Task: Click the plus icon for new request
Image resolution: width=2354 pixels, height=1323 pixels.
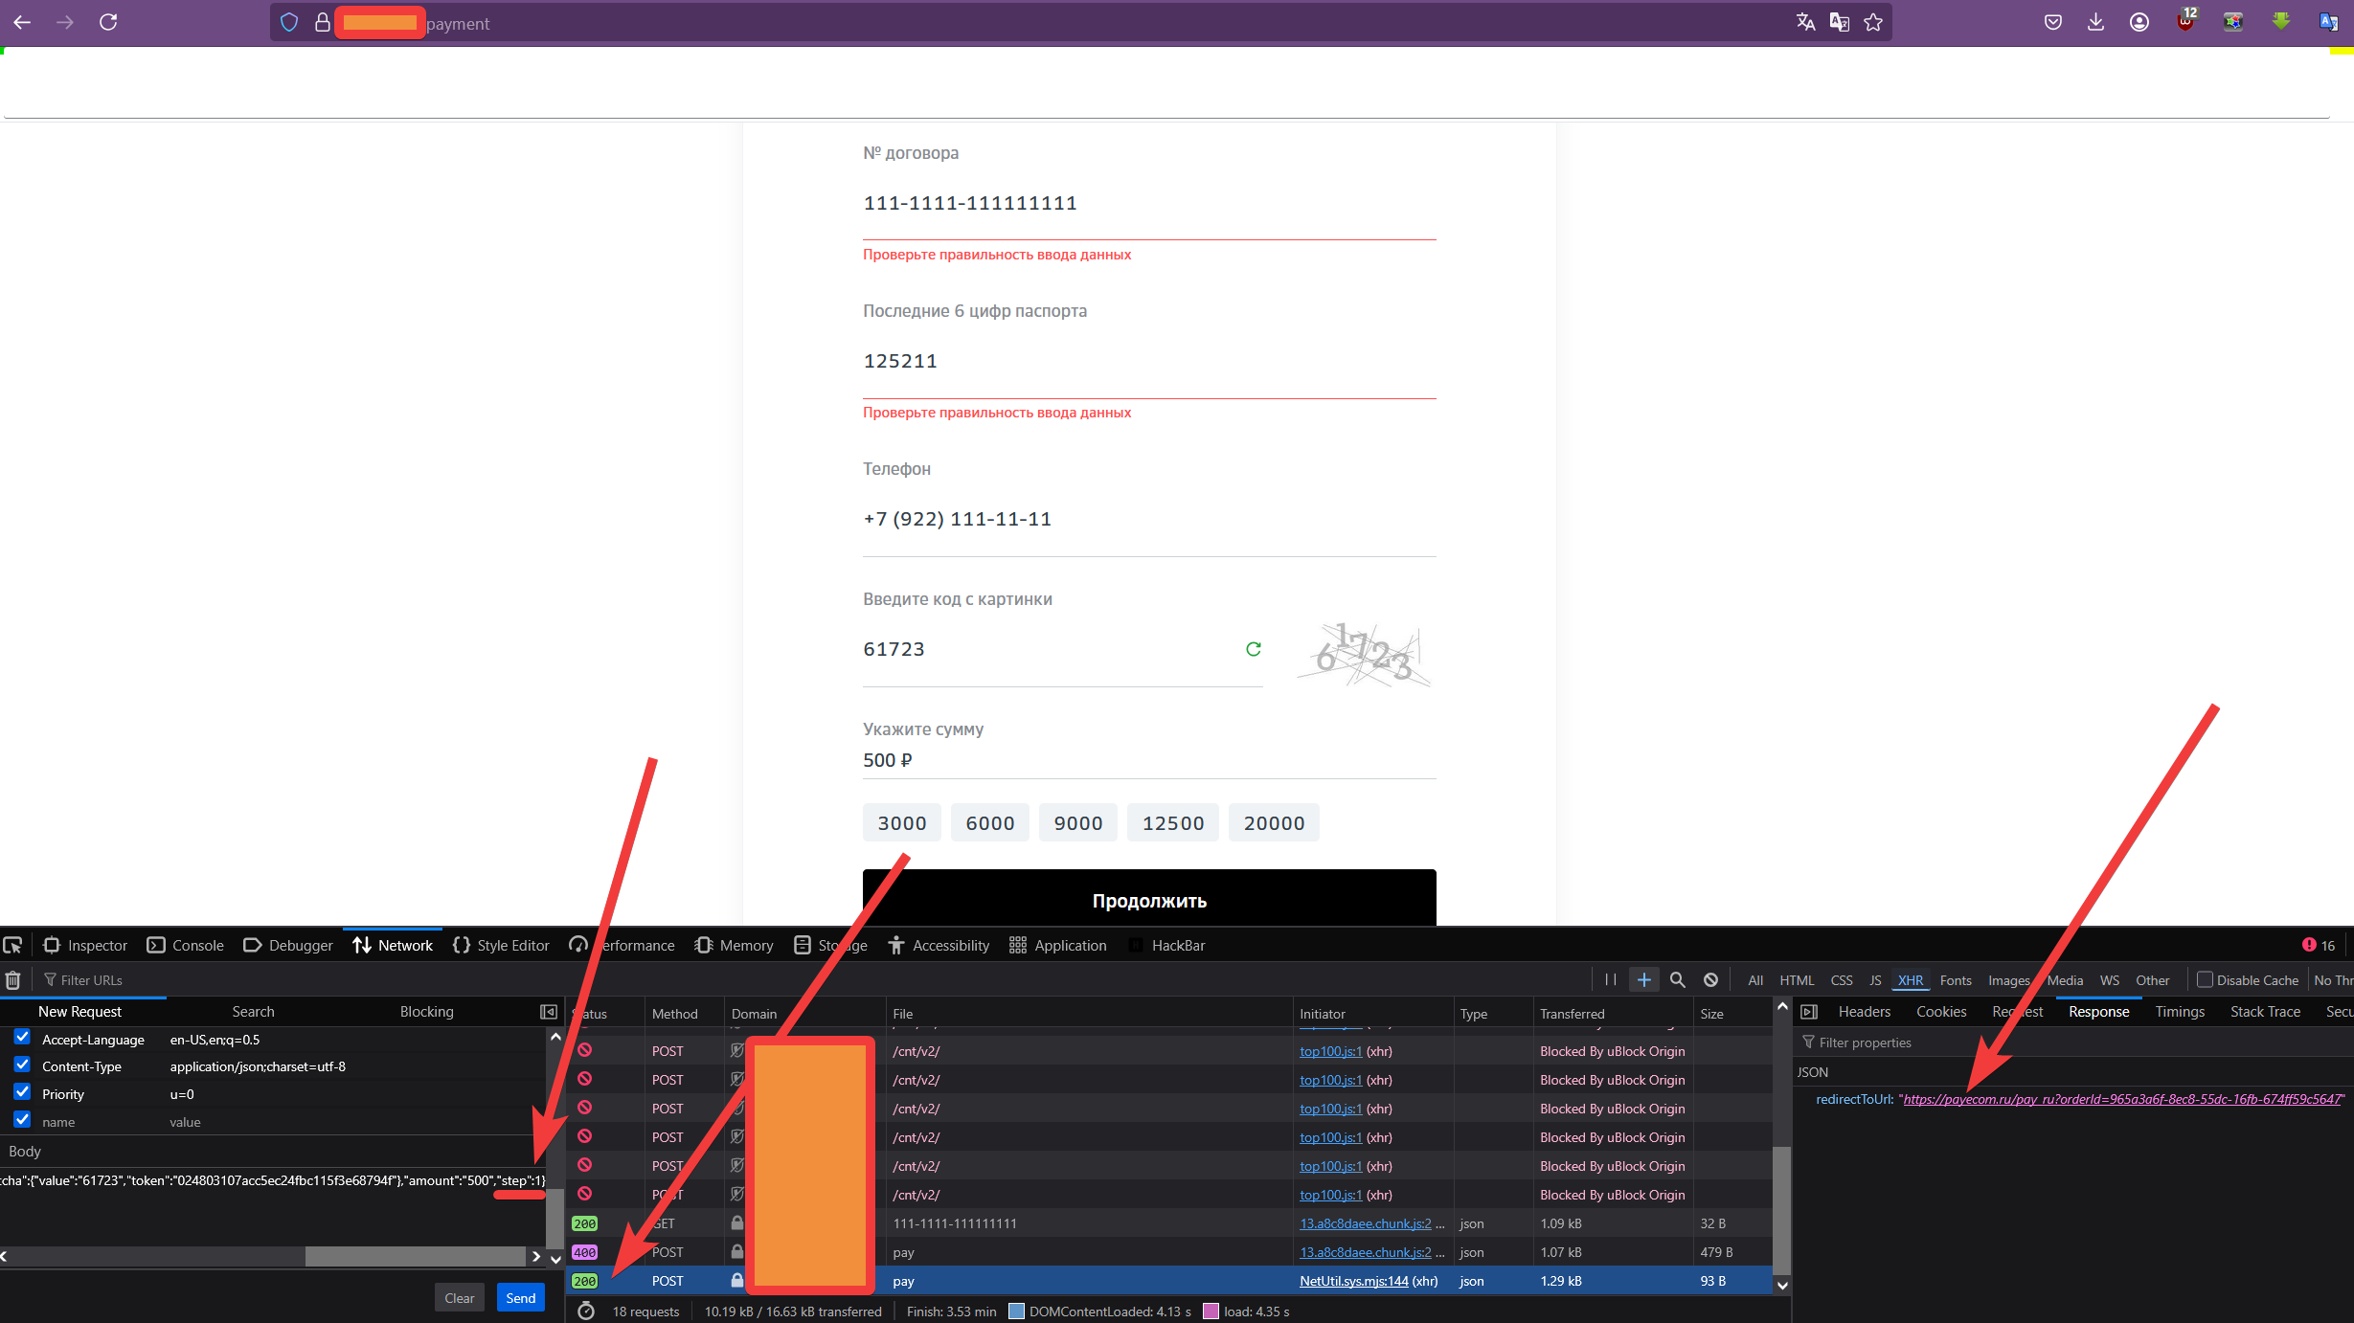Action: click(x=1643, y=980)
